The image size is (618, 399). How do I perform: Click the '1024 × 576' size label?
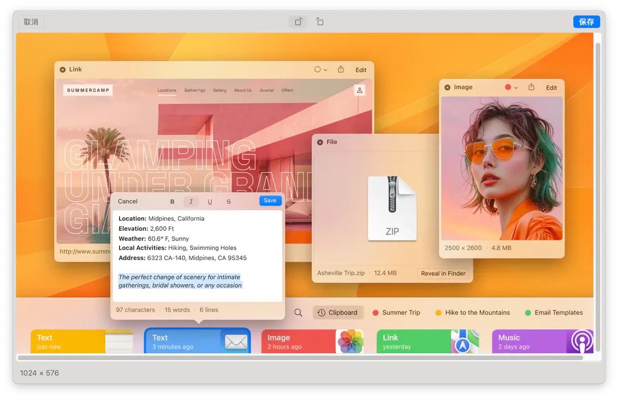point(39,373)
